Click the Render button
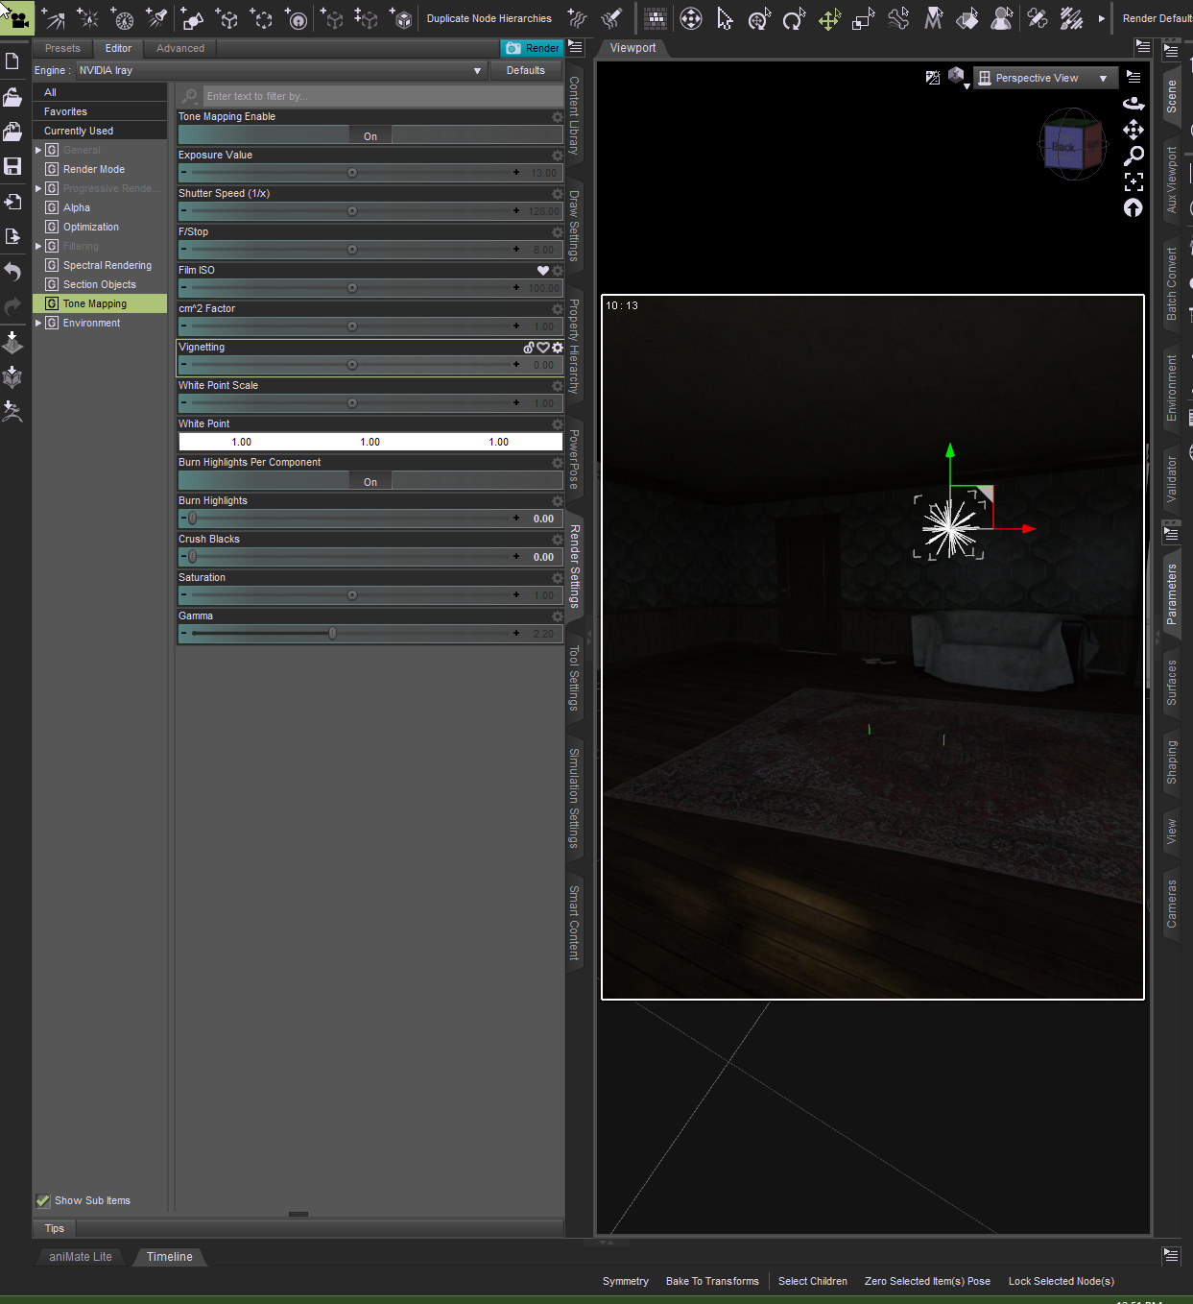This screenshot has height=1304, width=1193. click(x=532, y=48)
